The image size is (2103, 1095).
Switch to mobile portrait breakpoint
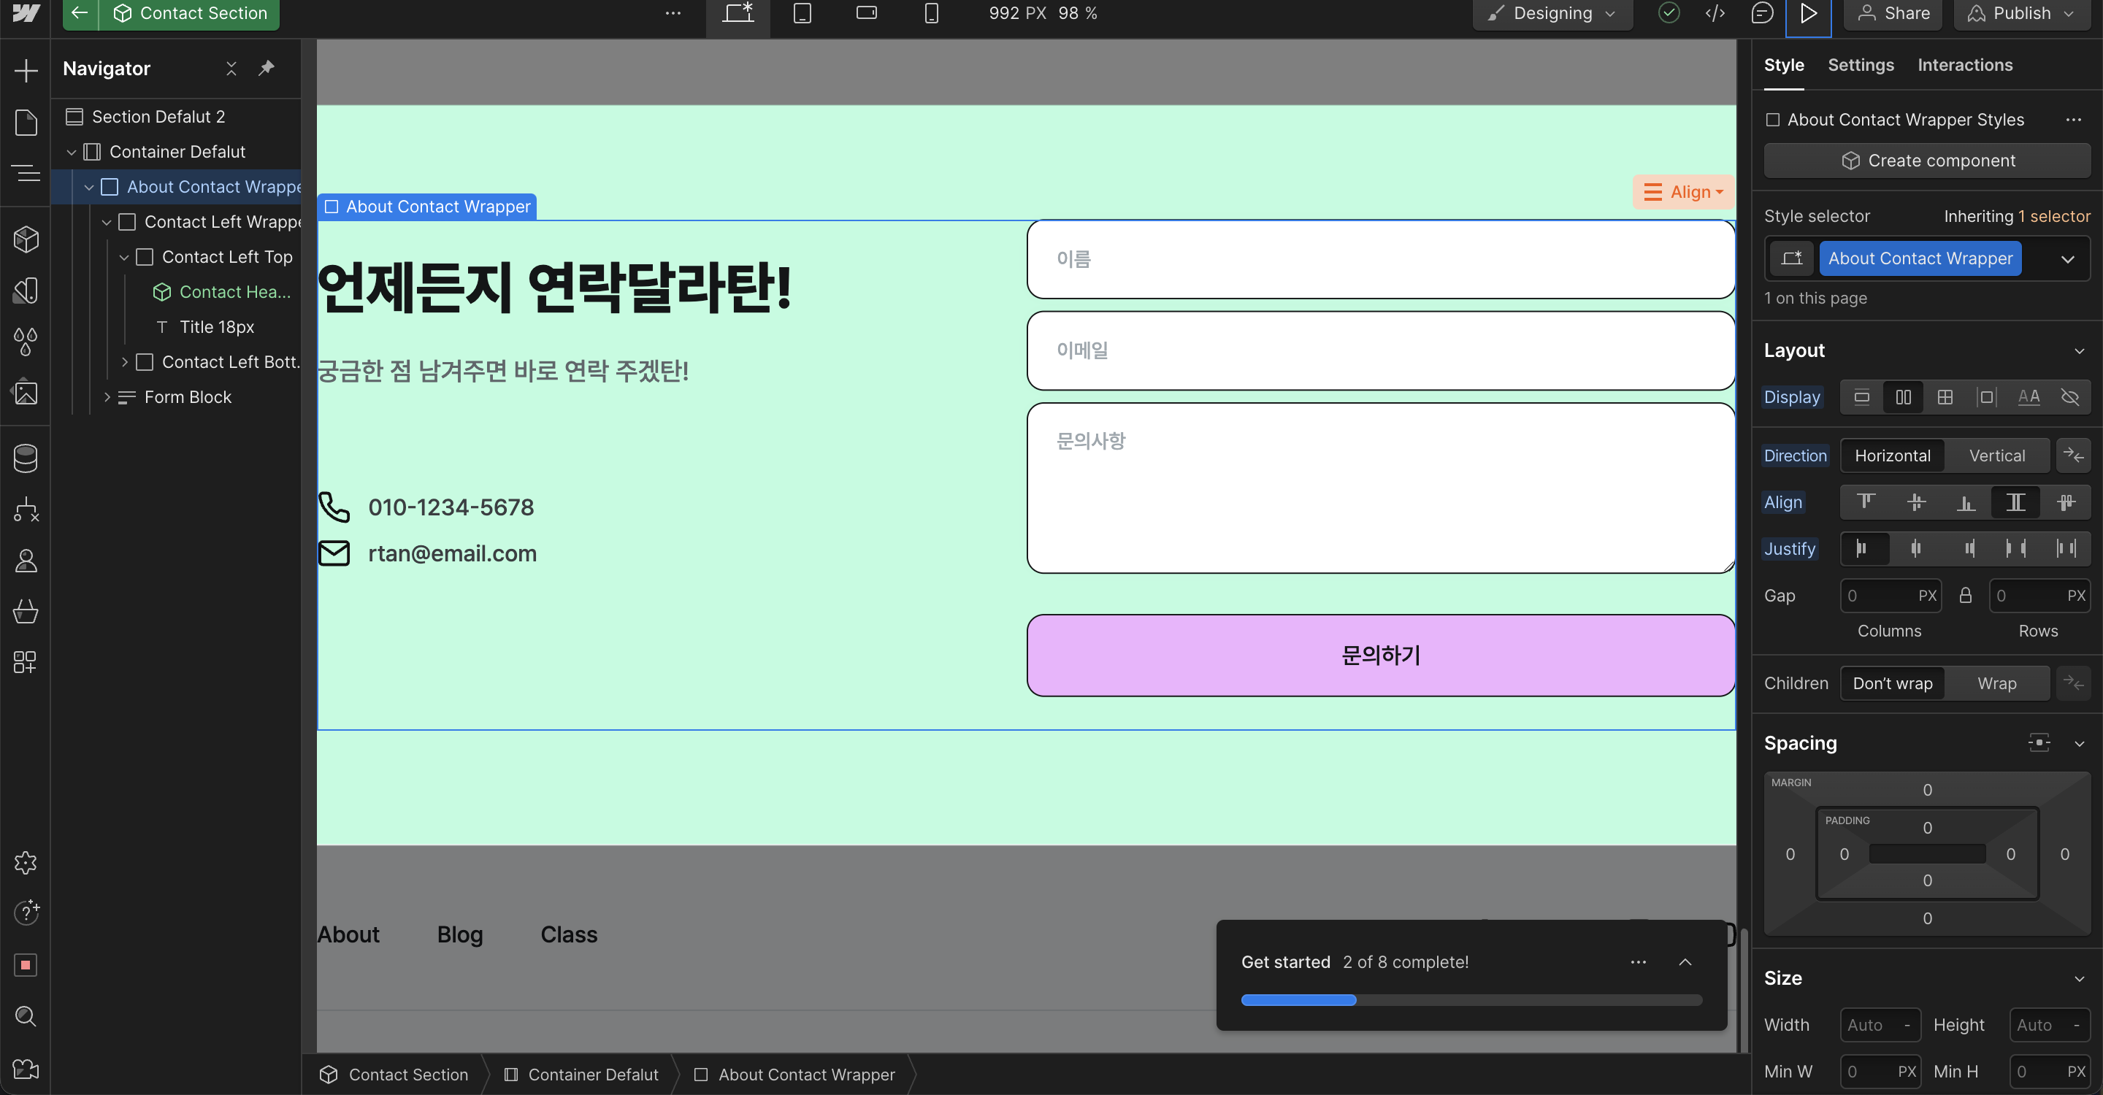[931, 13]
